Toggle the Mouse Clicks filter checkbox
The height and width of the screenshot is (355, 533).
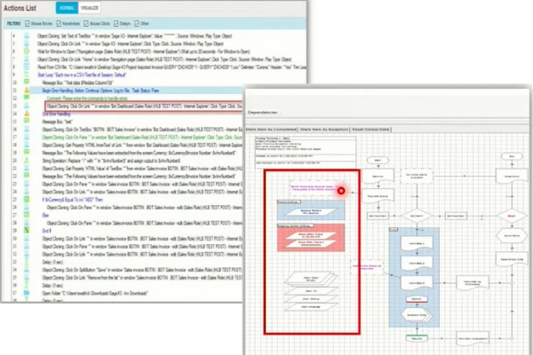(86, 23)
